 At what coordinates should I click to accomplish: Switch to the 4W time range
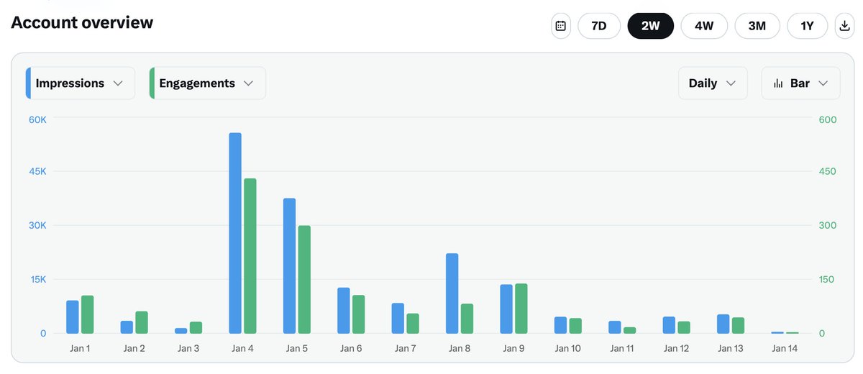(704, 26)
